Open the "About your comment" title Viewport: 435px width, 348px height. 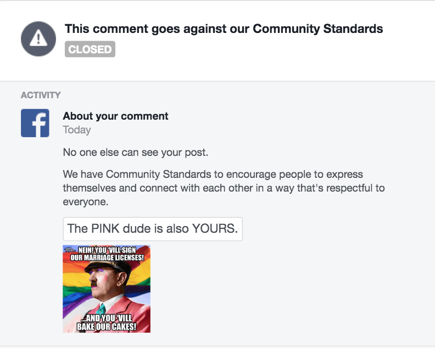(x=115, y=116)
